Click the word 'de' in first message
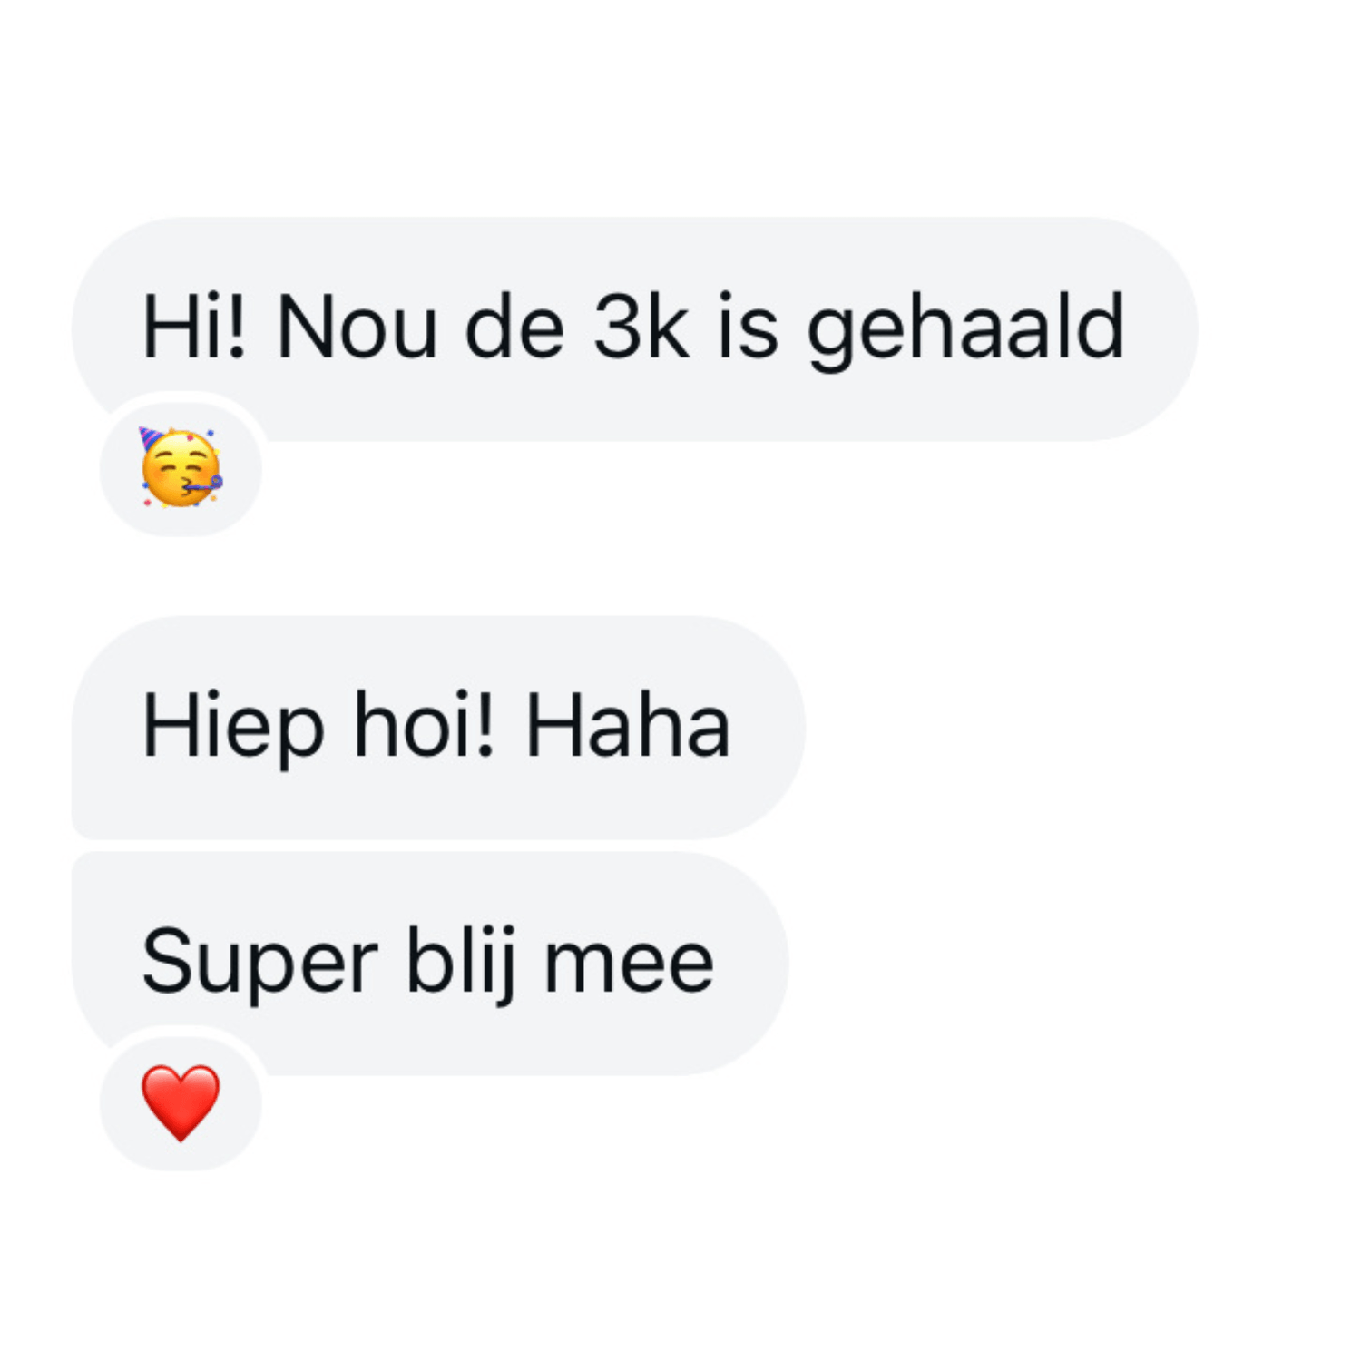Screen dimensions: 1361x1361 pos(514,327)
